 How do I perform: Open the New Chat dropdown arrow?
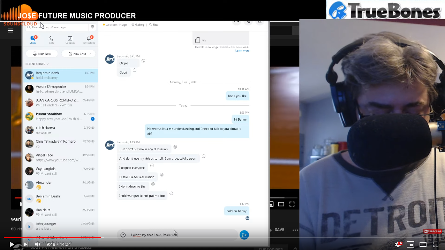click(x=90, y=54)
